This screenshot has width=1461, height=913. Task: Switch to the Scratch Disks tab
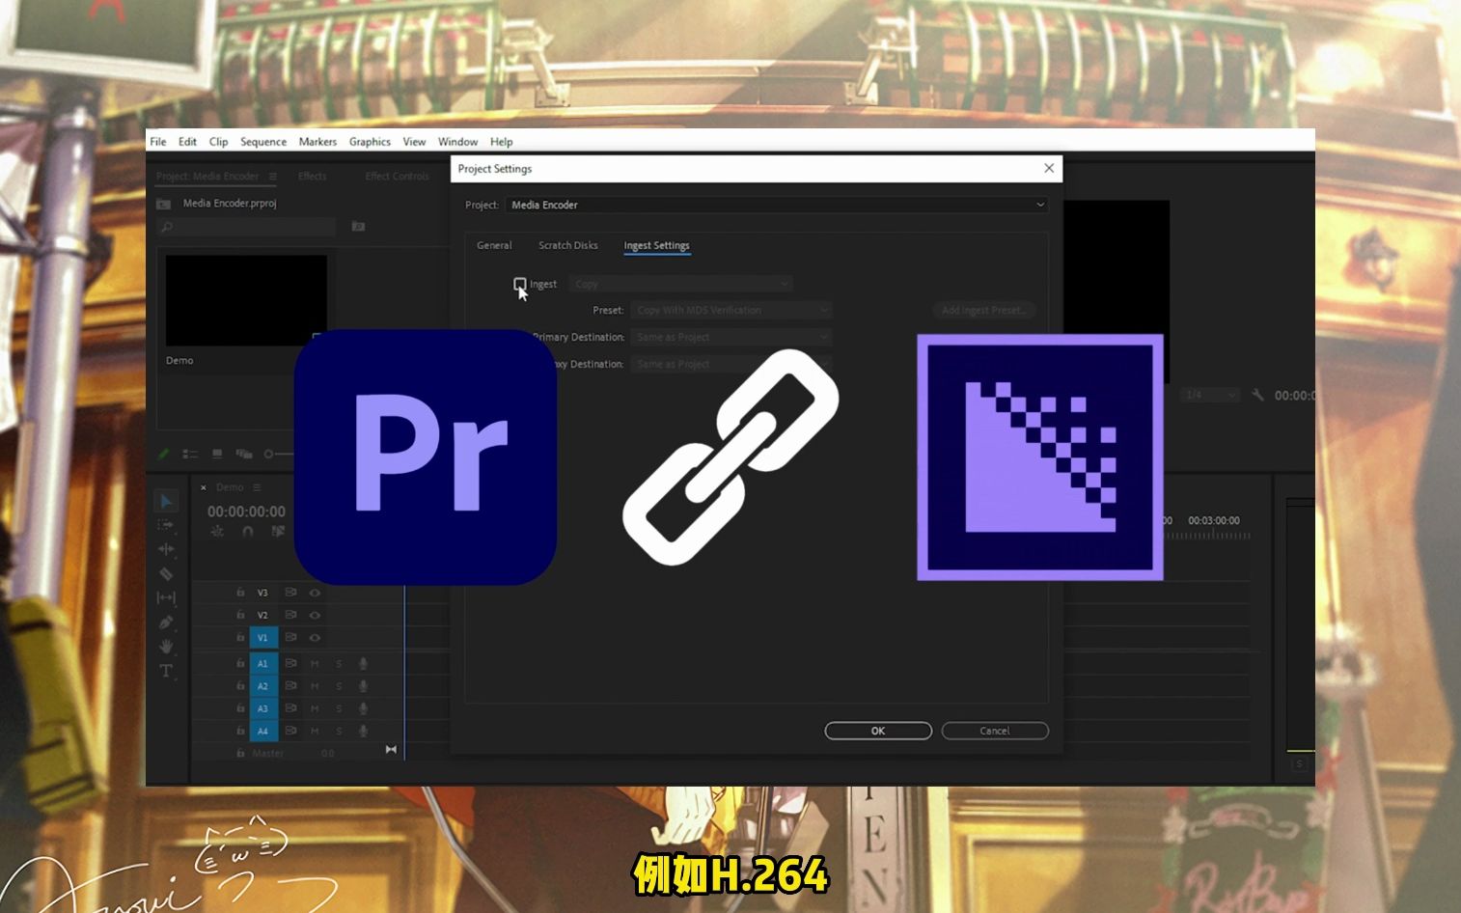(x=568, y=245)
